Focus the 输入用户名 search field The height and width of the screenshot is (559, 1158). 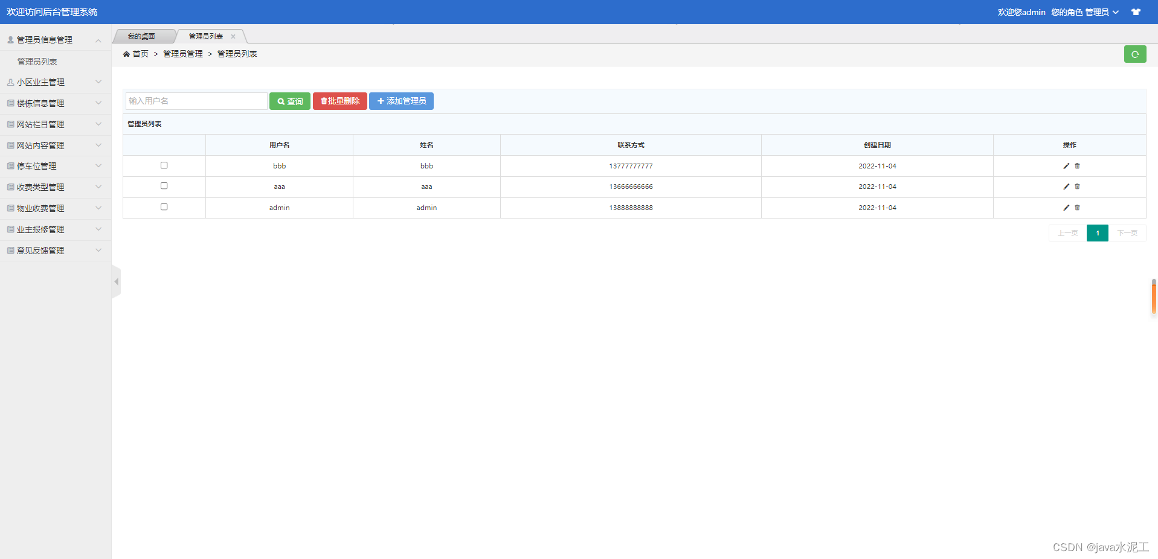(x=196, y=101)
